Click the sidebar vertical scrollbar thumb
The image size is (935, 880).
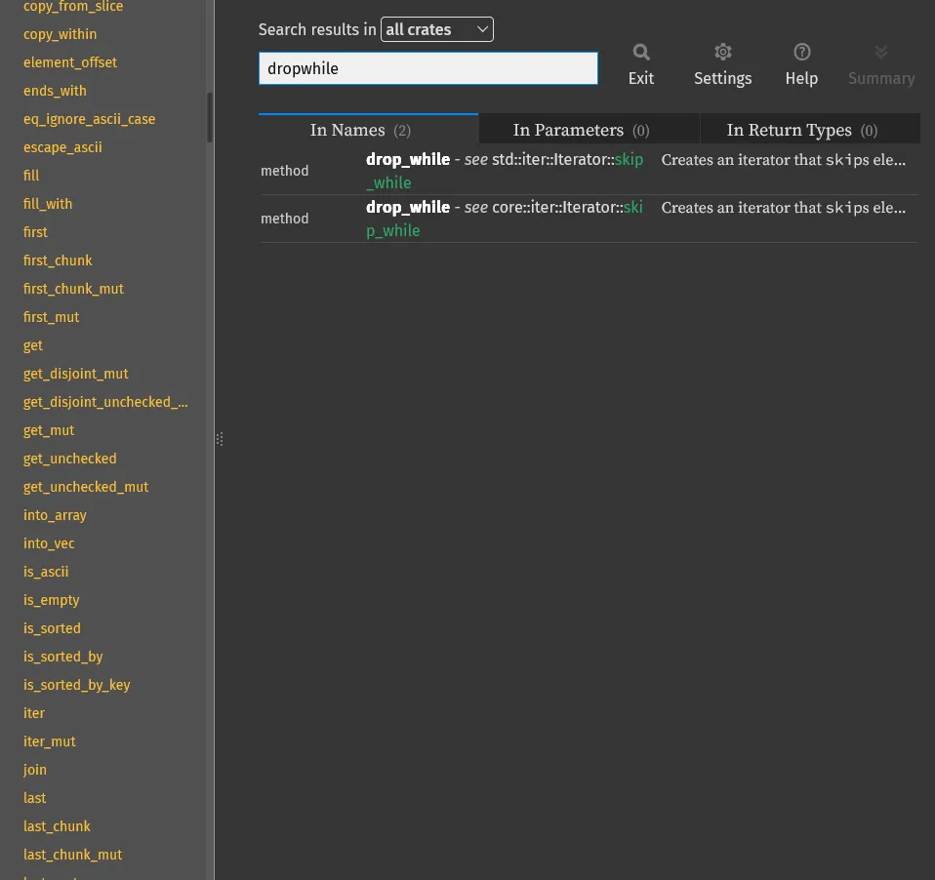210,117
